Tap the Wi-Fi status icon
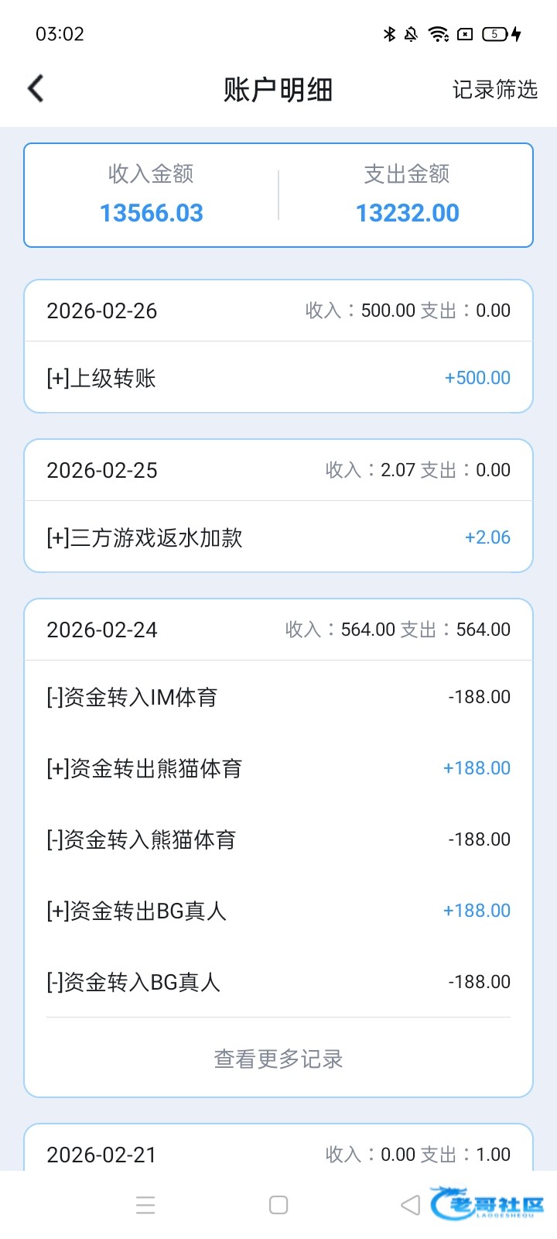This screenshot has height=1239, width=557. pyautogui.click(x=439, y=34)
